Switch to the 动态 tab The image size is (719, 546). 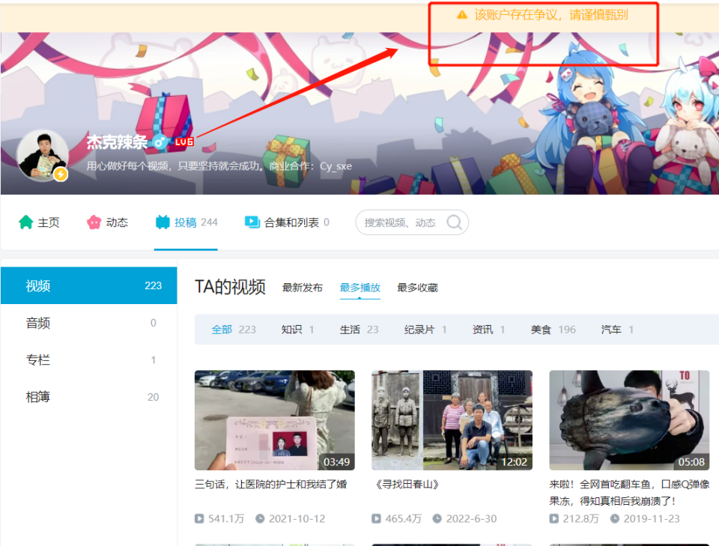(107, 222)
